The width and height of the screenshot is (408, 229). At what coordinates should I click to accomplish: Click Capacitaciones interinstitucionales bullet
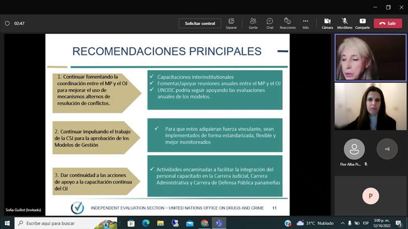[195, 77]
